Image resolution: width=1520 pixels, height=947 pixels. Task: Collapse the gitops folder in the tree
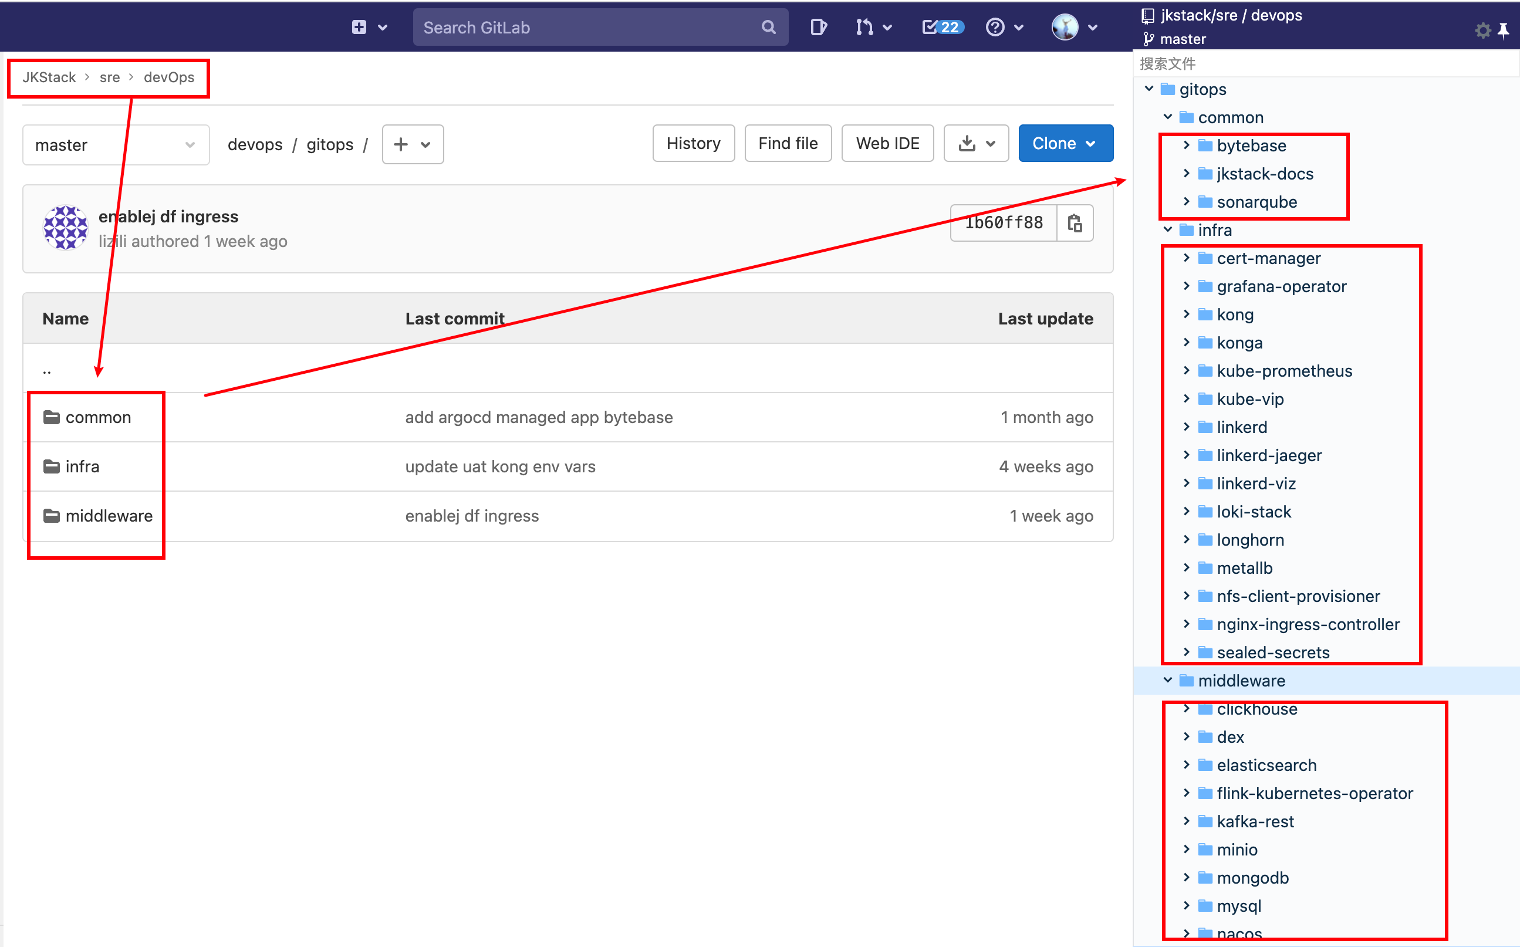[x=1149, y=89]
